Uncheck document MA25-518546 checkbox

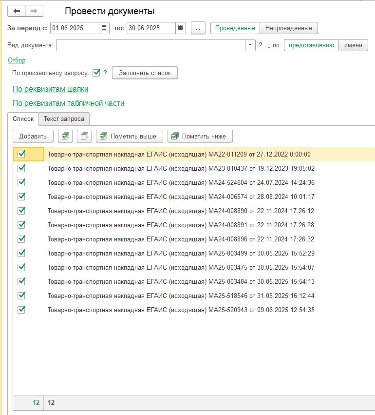(x=21, y=296)
